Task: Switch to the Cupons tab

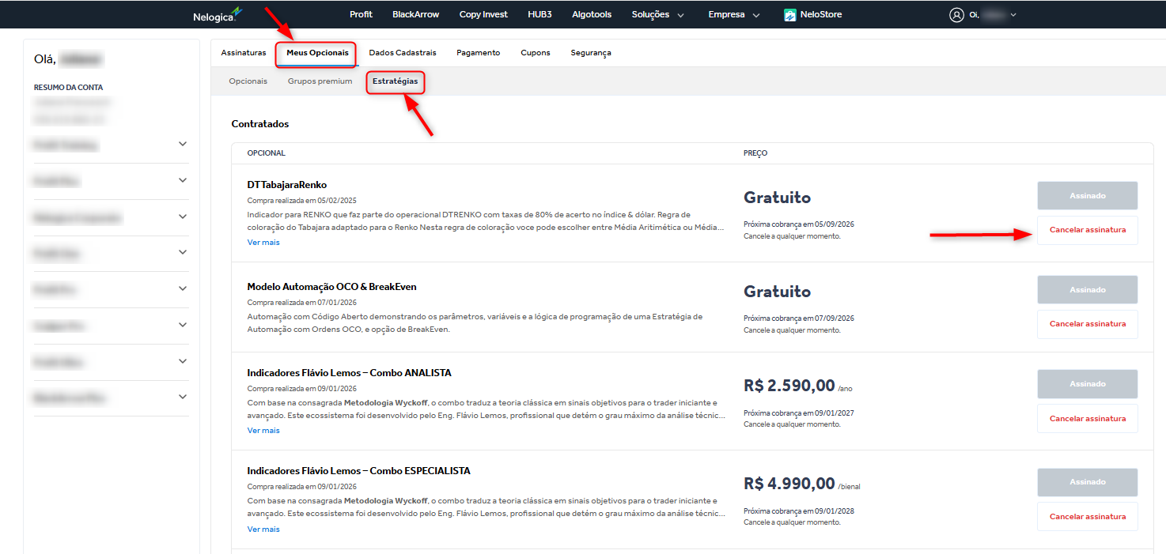Action: pyautogui.click(x=536, y=53)
